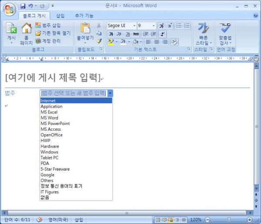This screenshot has height=224, width=261.
Task: Align text left
Action: (x=148, y=42)
